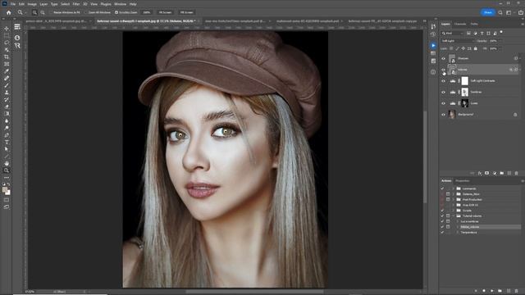Expand the Commands action set
This screenshot has width=525, height=295.
[454, 188]
